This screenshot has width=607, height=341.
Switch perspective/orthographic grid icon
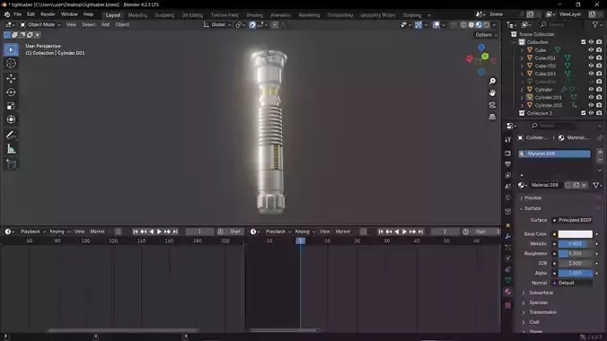click(x=492, y=117)
